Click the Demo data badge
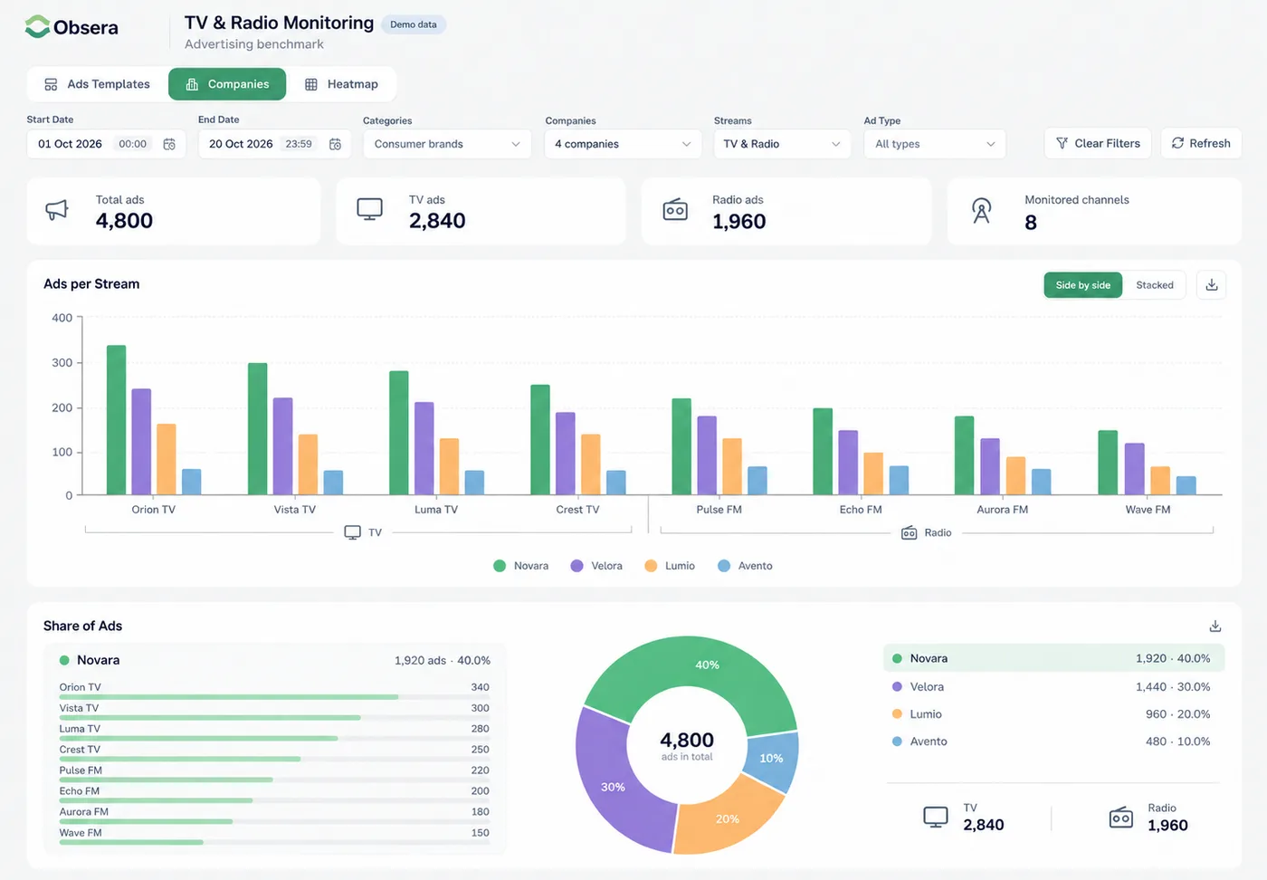The width and height of the screenshot is (1267, 880). [414, 24]
